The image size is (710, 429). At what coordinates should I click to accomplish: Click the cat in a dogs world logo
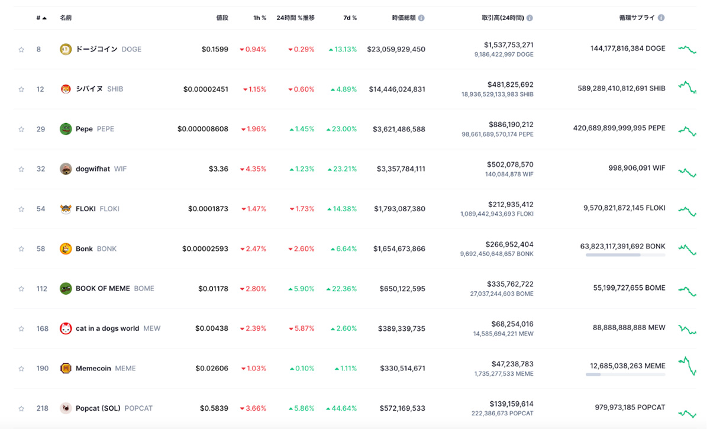tap(66, 328)
